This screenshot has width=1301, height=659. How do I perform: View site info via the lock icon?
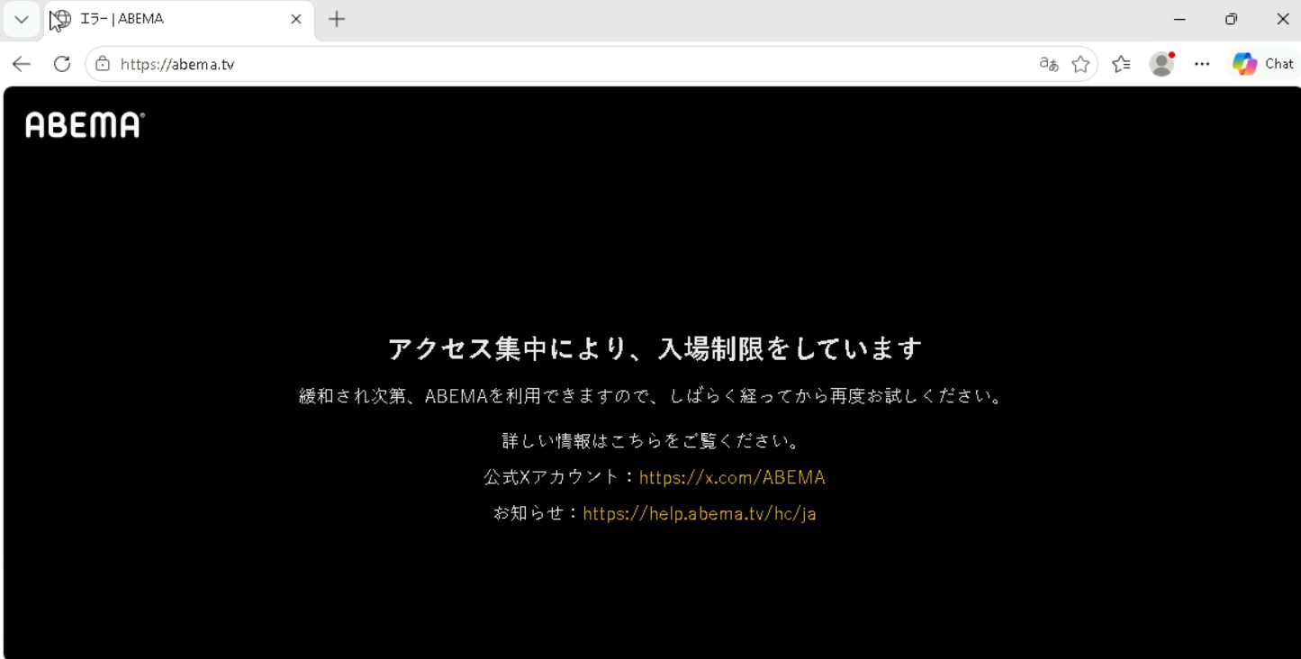(103, 64)
